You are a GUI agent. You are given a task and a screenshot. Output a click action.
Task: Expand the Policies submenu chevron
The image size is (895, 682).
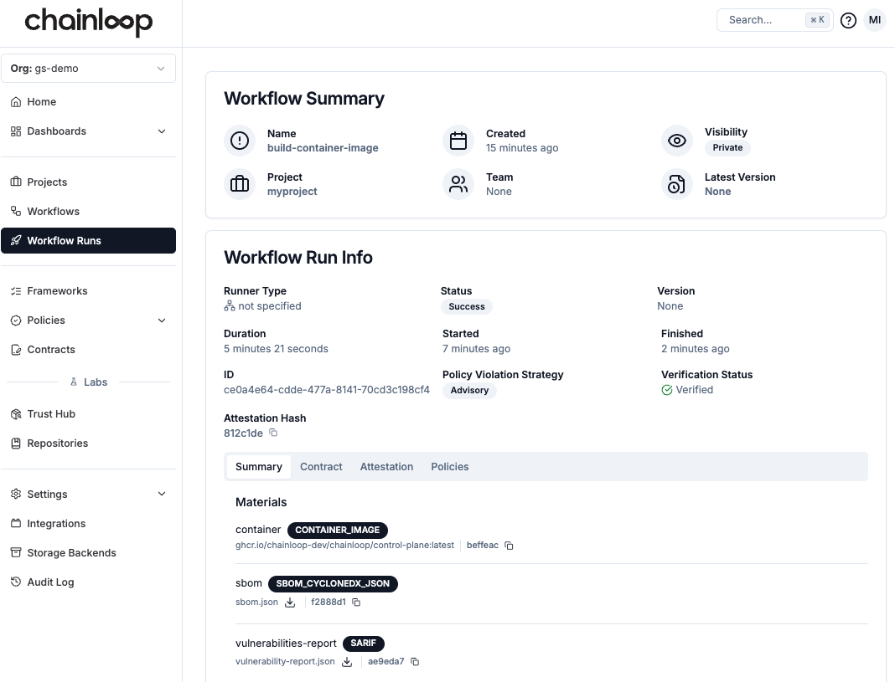(162, 320)
